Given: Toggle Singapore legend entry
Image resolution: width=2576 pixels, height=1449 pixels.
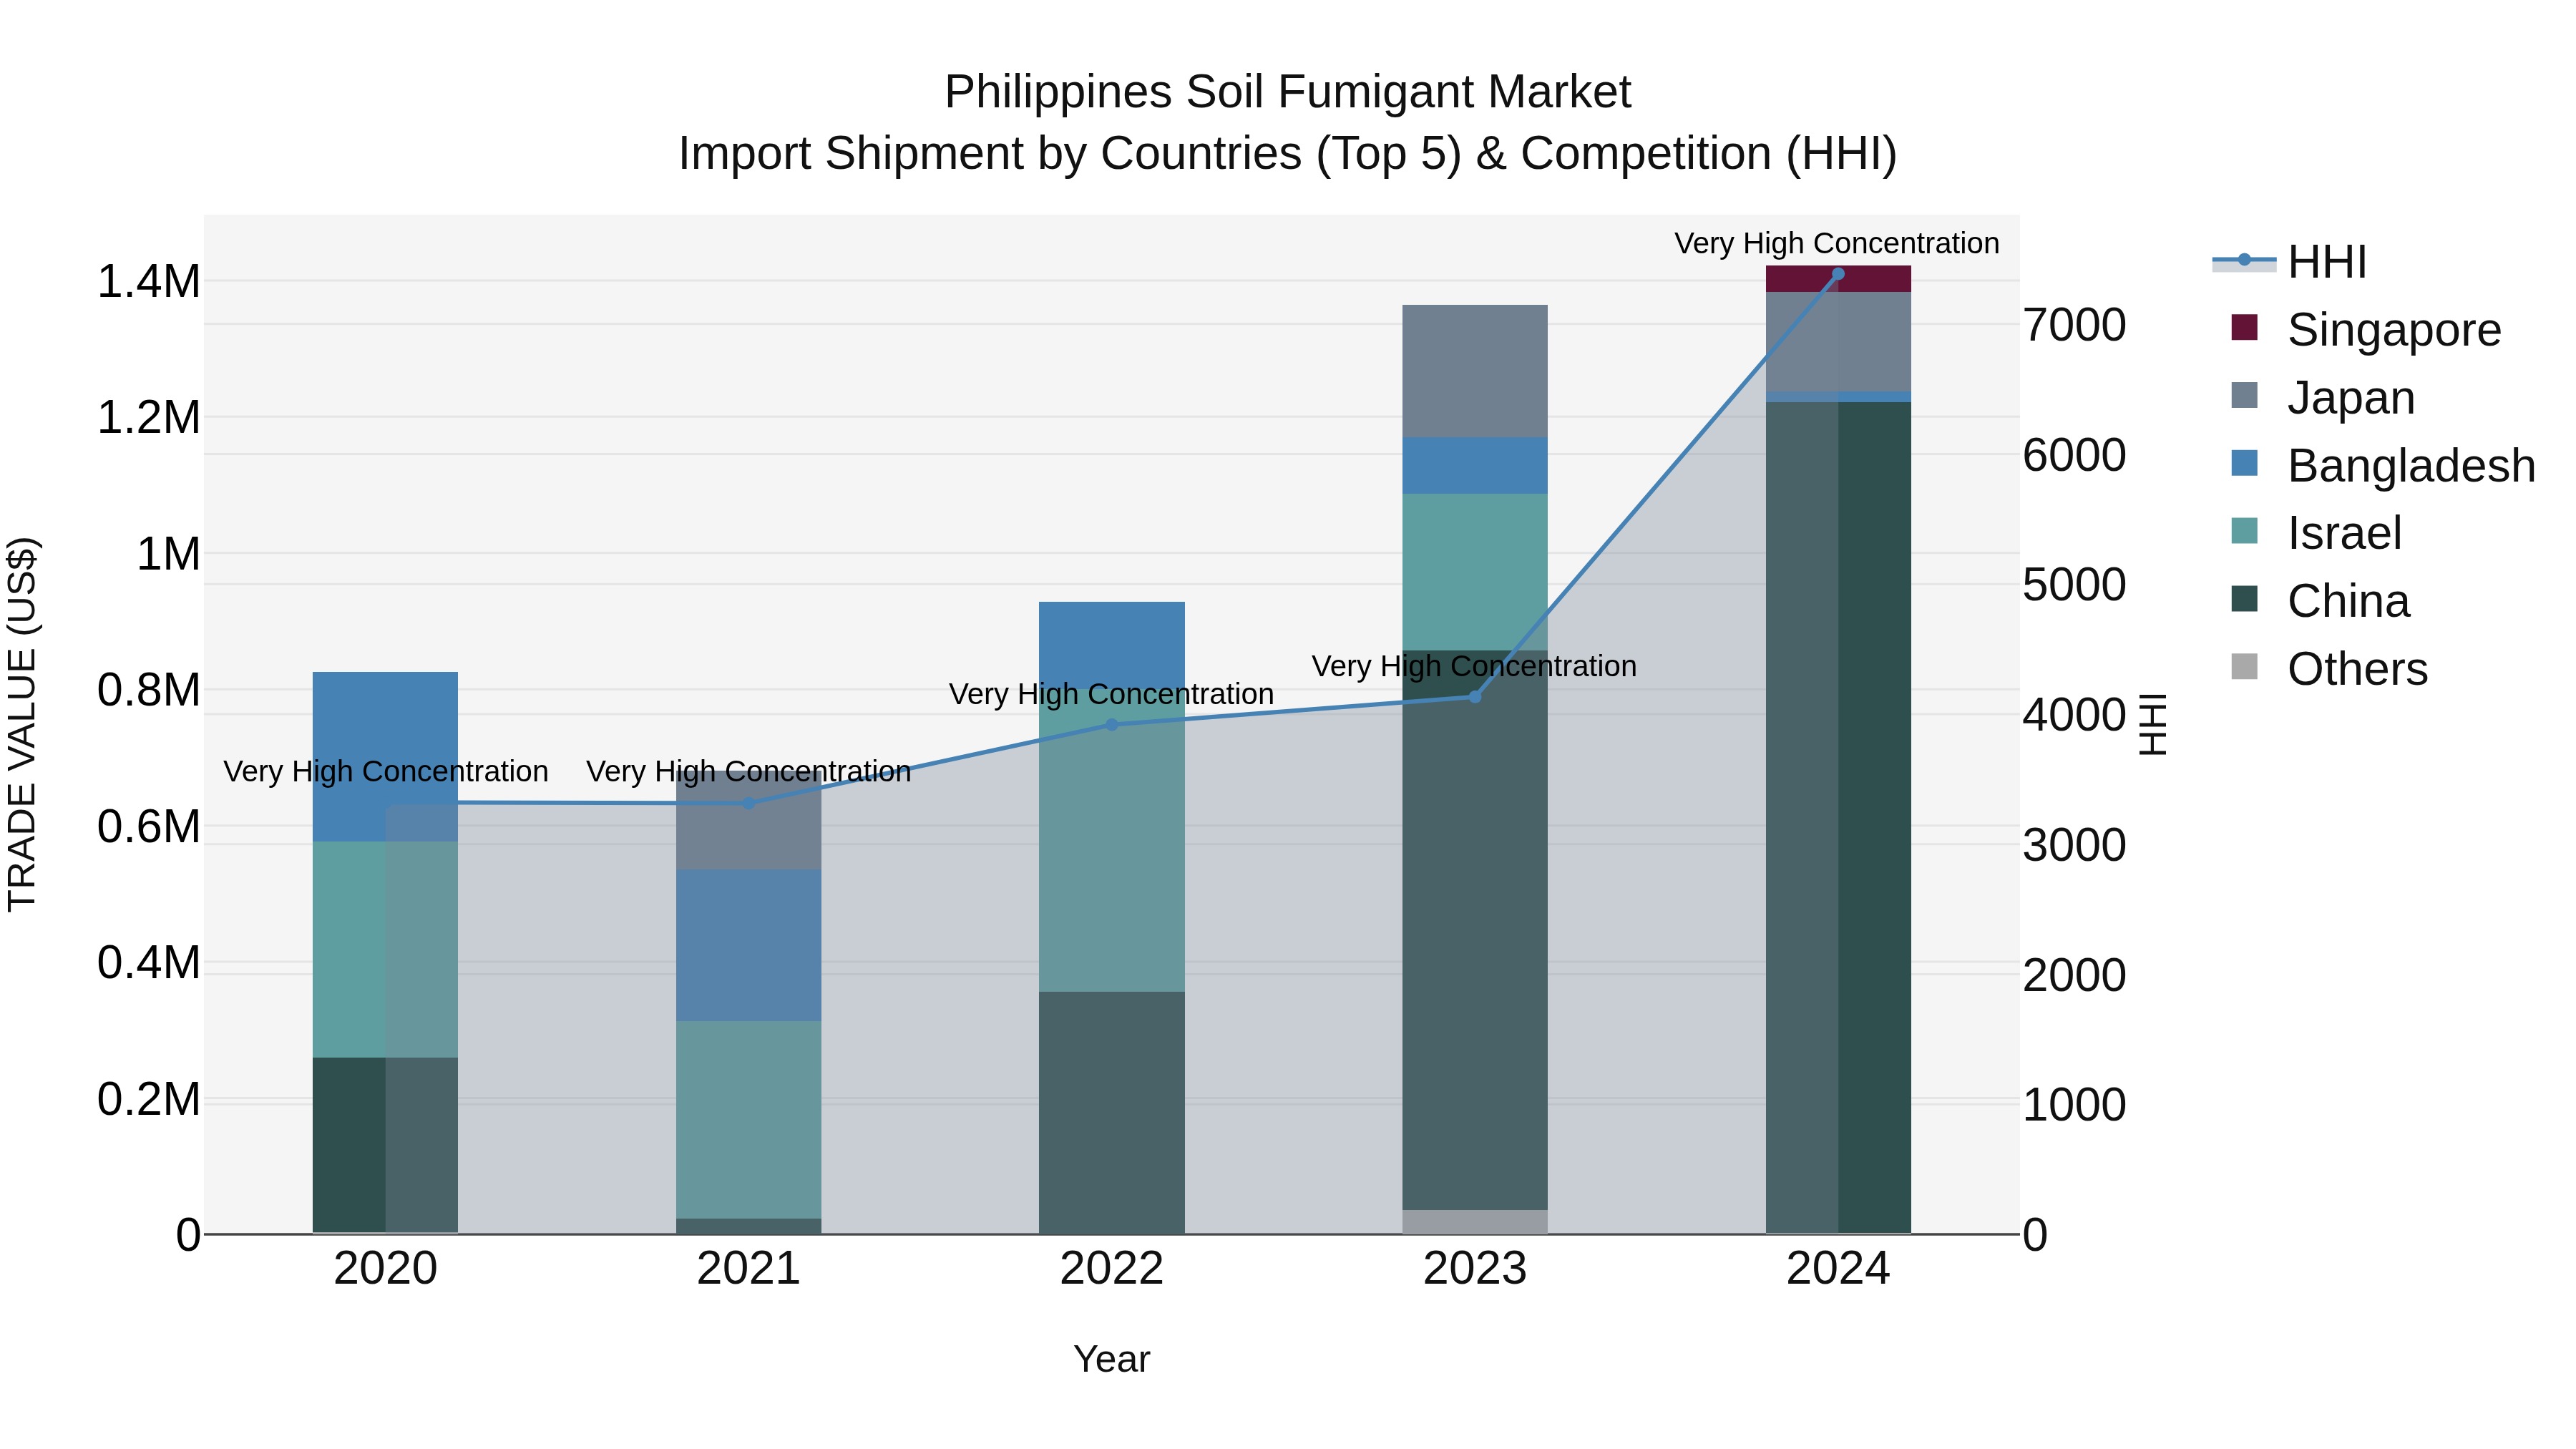Looking at the screenshot, I should click(2366, 329).
